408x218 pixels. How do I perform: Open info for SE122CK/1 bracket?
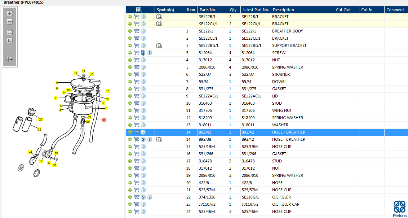point(143,24)
